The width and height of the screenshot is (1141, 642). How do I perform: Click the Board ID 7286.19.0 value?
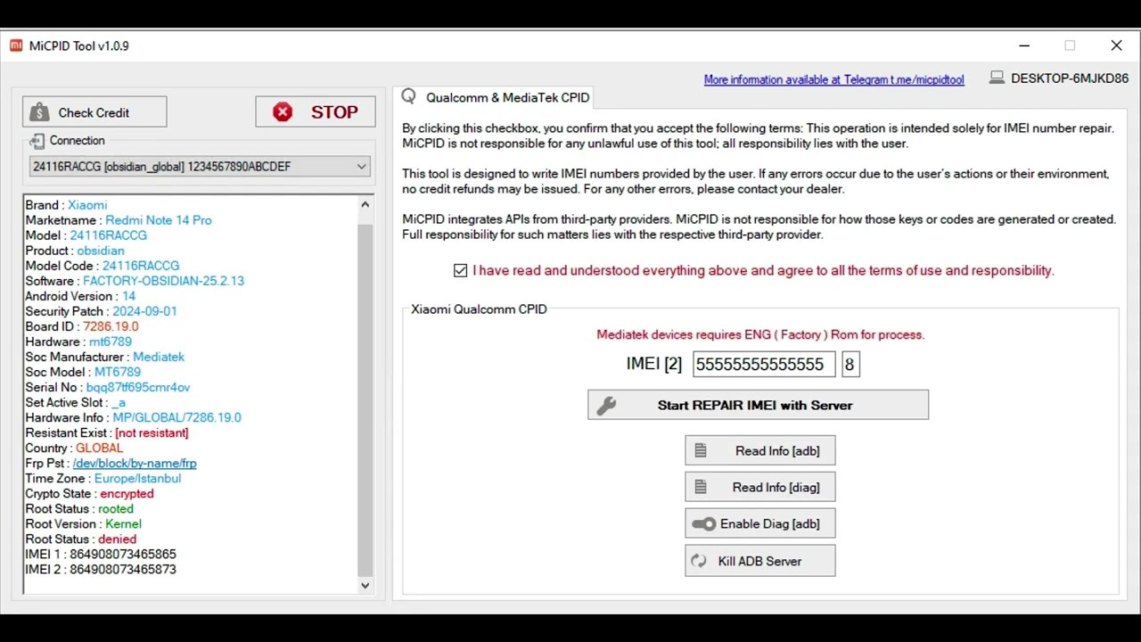click(111, 326)
